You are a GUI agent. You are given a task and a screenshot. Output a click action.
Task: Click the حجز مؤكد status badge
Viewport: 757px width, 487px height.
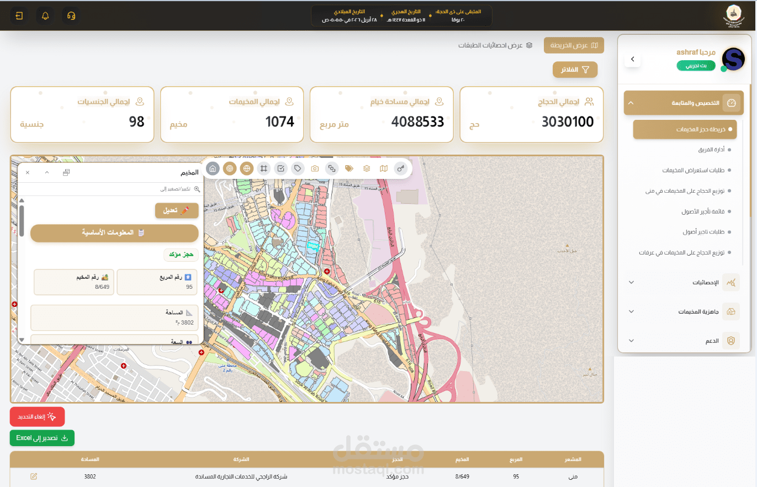181,255
